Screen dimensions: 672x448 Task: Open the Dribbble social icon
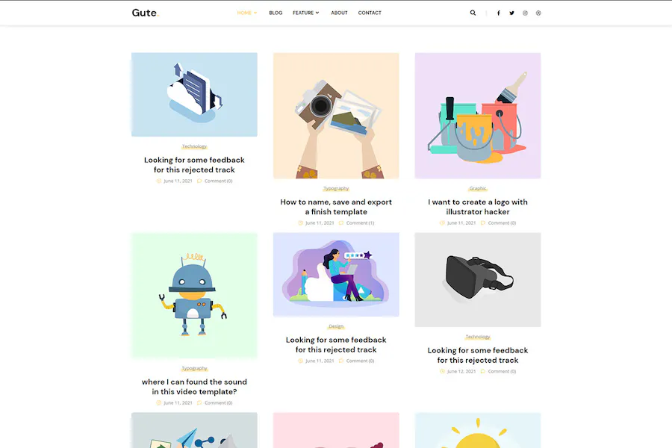coord(538,13)
